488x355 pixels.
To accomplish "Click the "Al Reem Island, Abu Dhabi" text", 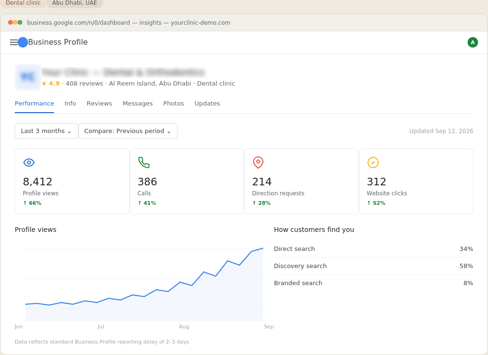I will [150, 84].
